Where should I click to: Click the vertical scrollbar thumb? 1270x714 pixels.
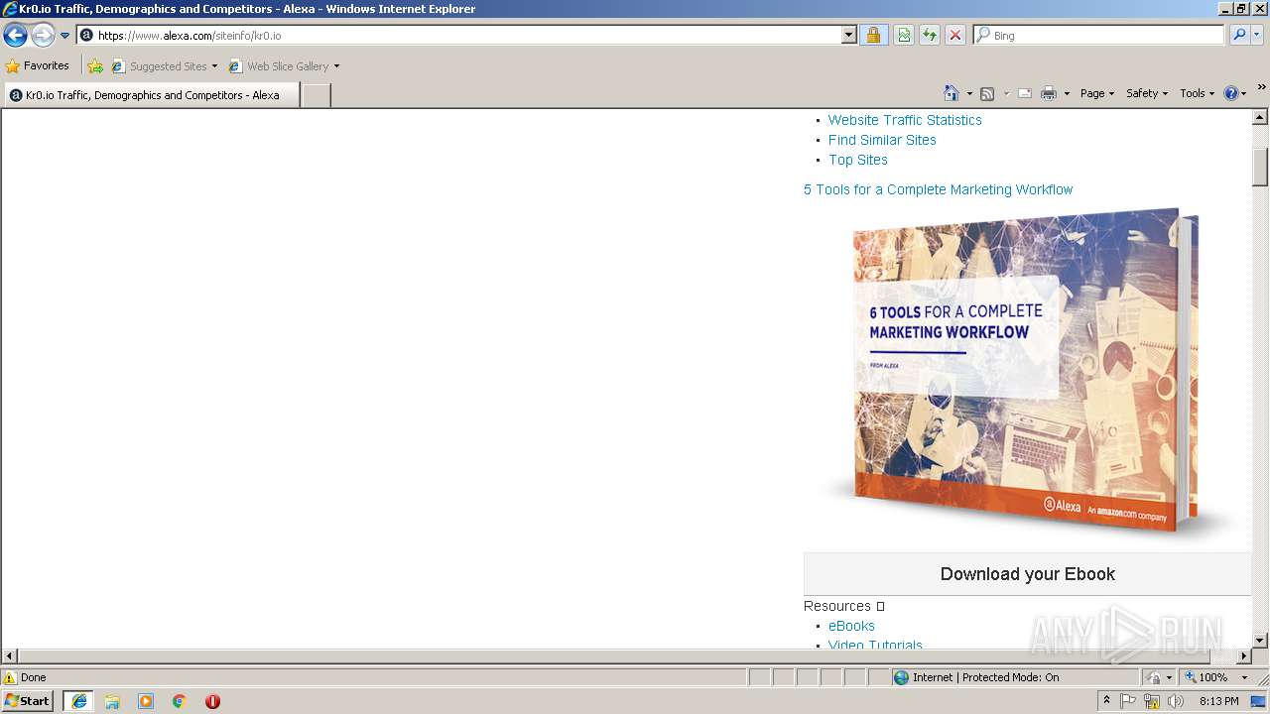click(1260, 167)
